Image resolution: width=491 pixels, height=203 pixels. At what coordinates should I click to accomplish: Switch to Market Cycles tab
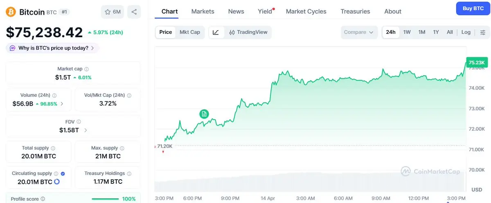306,11
